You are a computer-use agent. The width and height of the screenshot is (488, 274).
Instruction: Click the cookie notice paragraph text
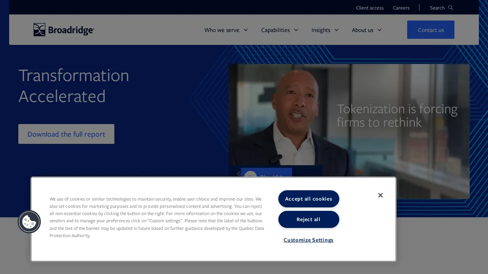pos(157,217)
